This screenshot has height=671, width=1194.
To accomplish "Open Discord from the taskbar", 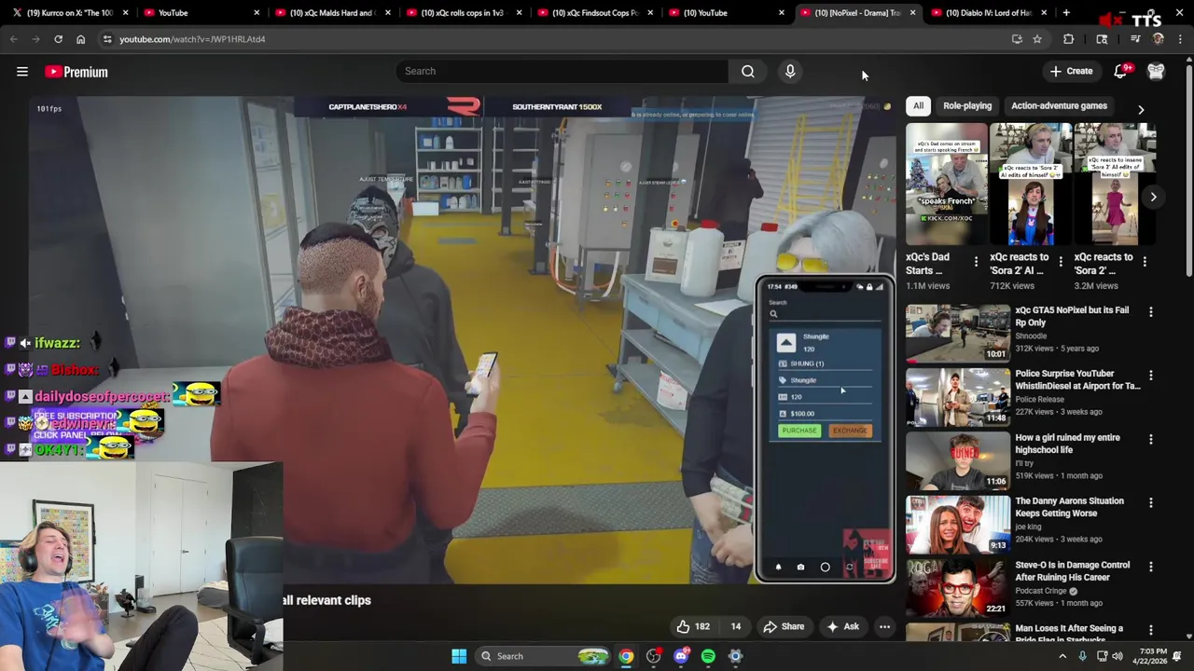I will click(681, 656).
